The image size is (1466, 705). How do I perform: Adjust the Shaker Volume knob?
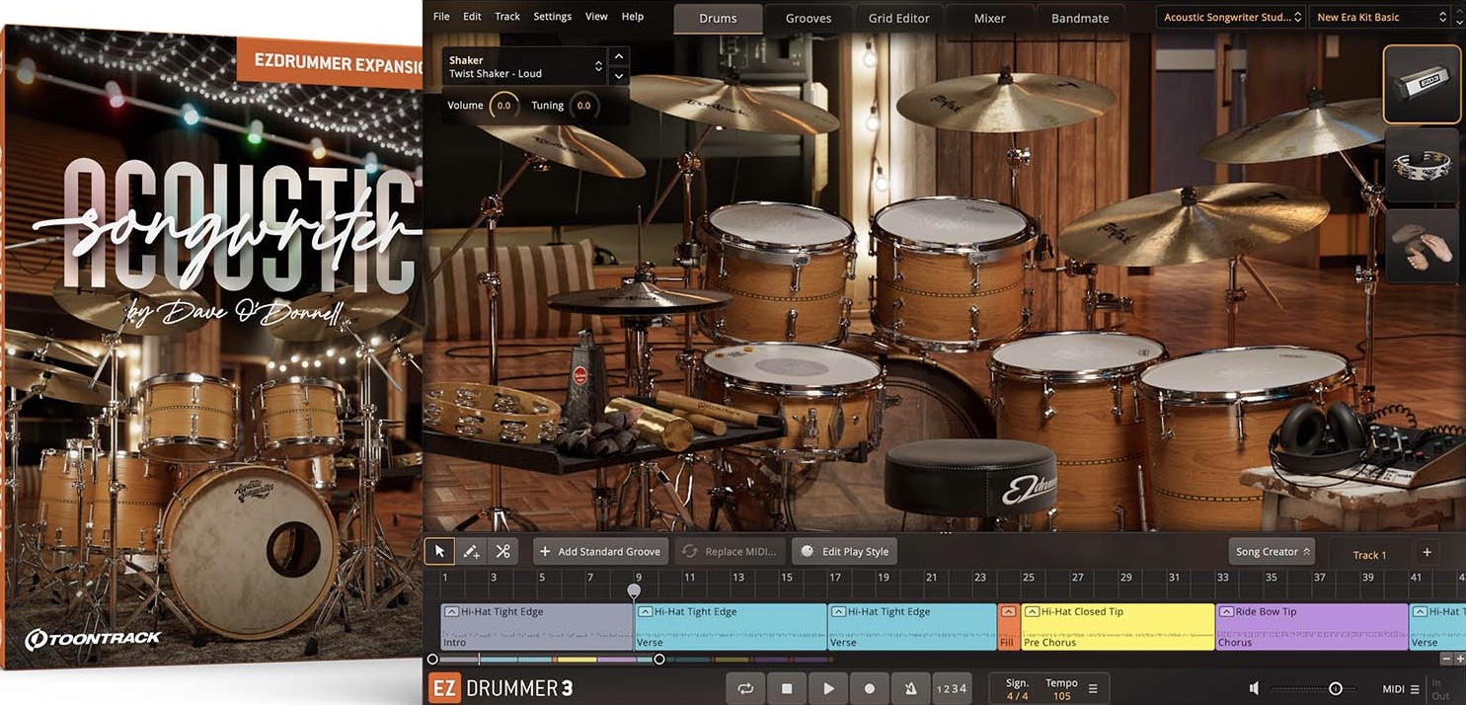click(x=503, y=106)
